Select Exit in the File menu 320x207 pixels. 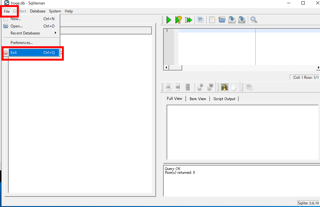tap(31, 53)
